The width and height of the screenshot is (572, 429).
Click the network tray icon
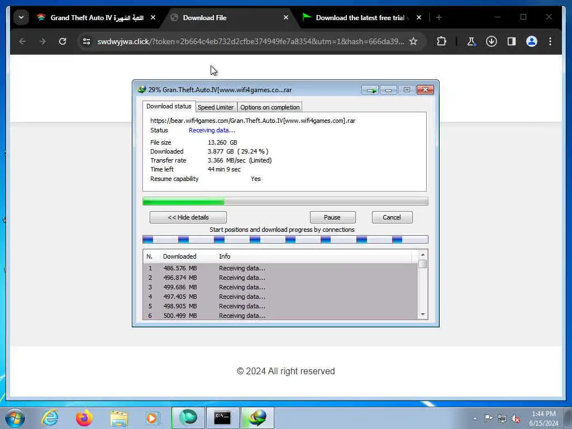coord(502,418)
